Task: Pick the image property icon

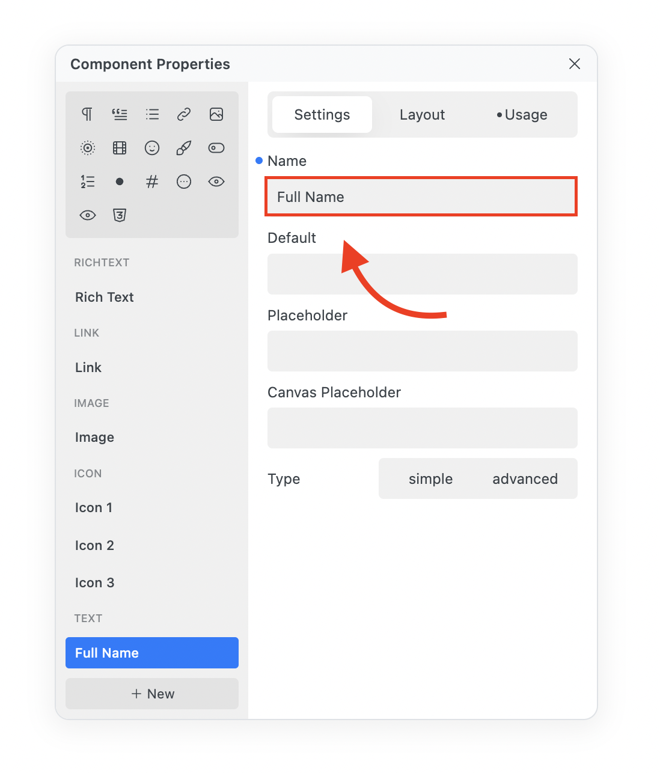Action: [216, 114]
